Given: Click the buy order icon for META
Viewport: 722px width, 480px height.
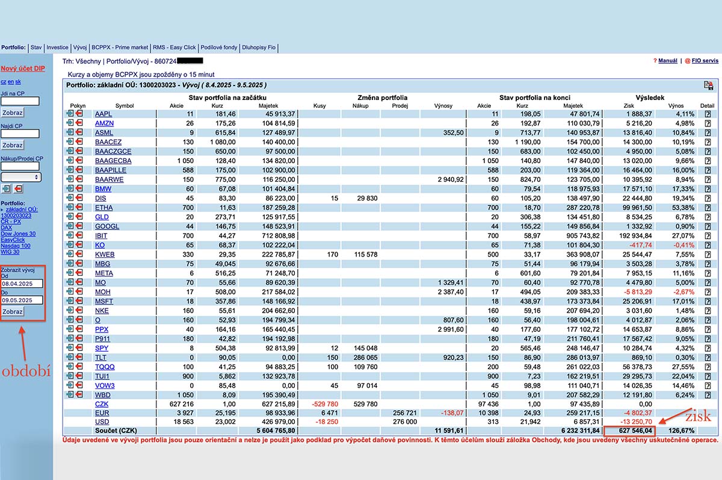Looking at the screenshot, I should 70,273.
